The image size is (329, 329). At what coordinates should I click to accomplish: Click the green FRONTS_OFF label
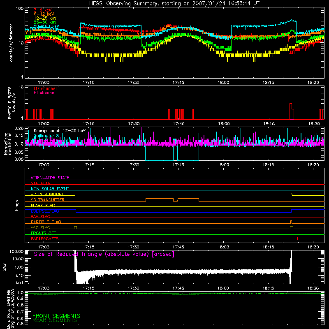click(44, 233)
